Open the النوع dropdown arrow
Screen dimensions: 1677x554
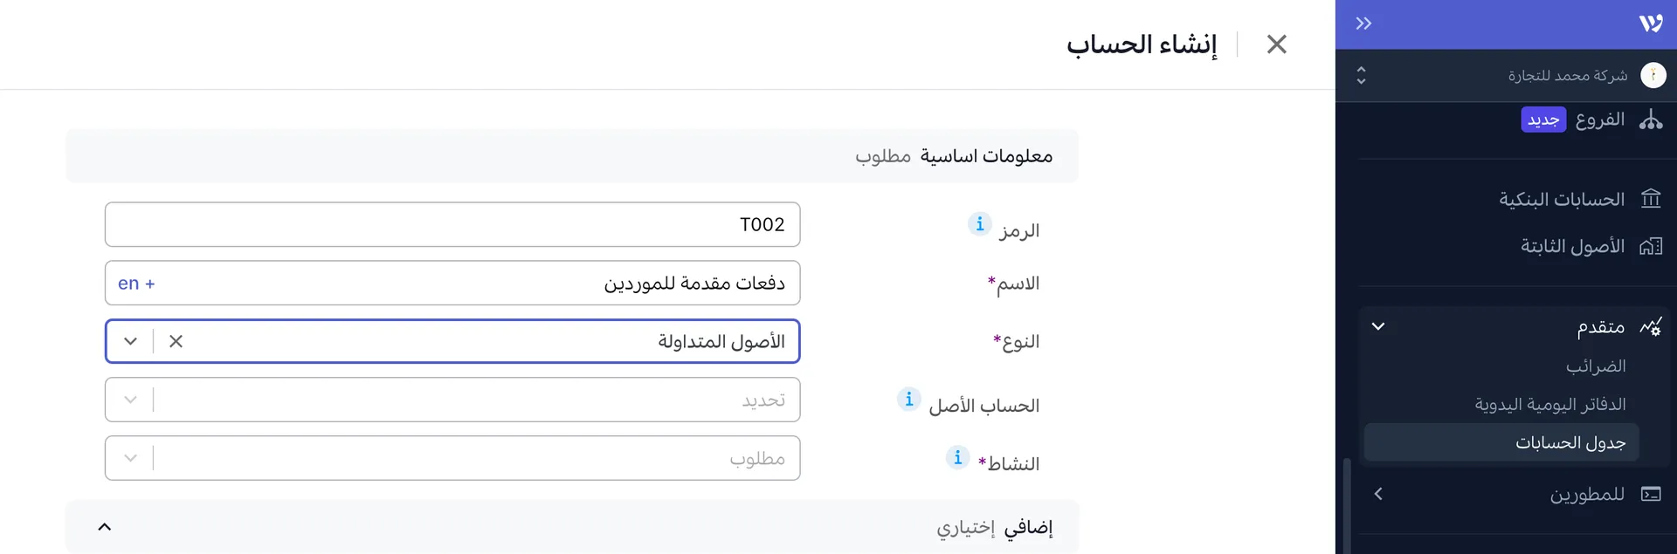[x=131, y=341]
